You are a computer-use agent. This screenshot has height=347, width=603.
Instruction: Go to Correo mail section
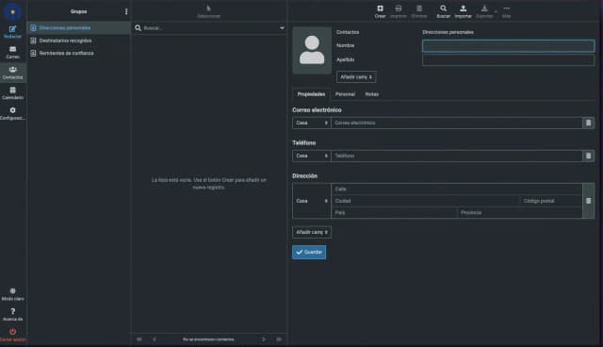(x=12, y=52)
